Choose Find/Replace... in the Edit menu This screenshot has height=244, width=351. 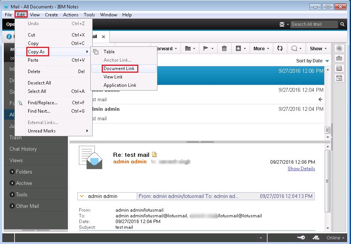pos(54,103)
